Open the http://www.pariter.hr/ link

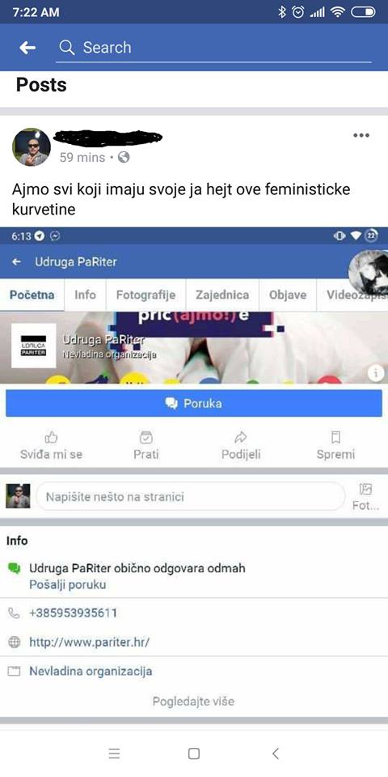click(90, 642)
